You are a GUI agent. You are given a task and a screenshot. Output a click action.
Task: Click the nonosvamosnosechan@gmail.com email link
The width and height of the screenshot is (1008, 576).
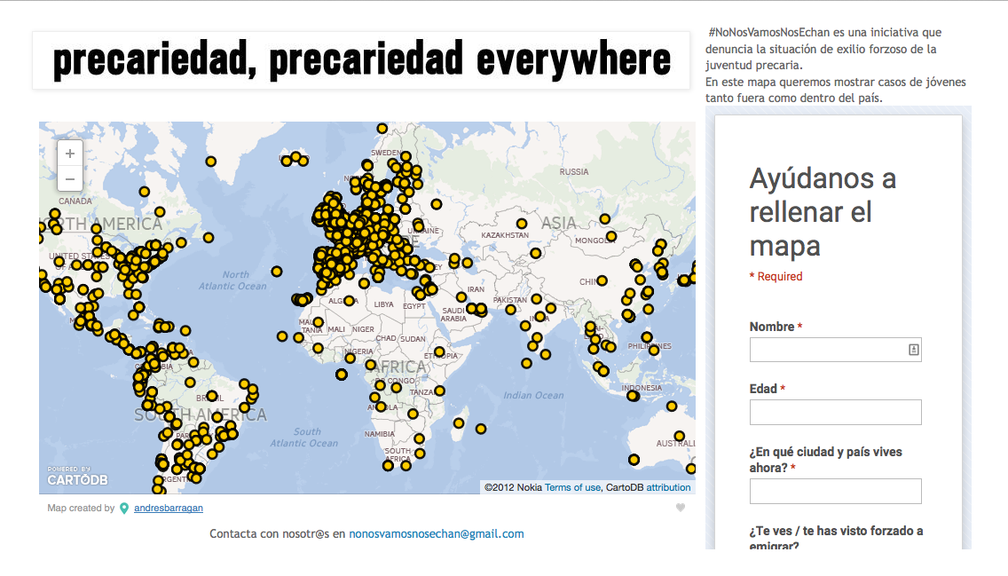pos(436,534)
